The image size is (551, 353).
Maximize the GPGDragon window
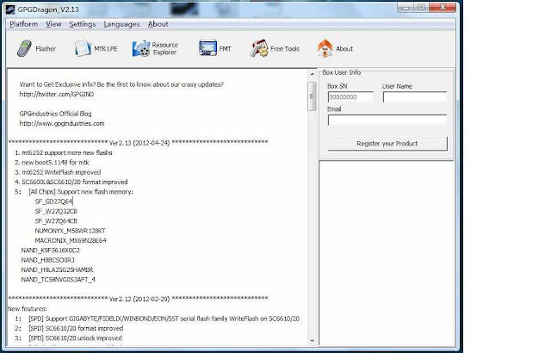(x=421, y=8)
